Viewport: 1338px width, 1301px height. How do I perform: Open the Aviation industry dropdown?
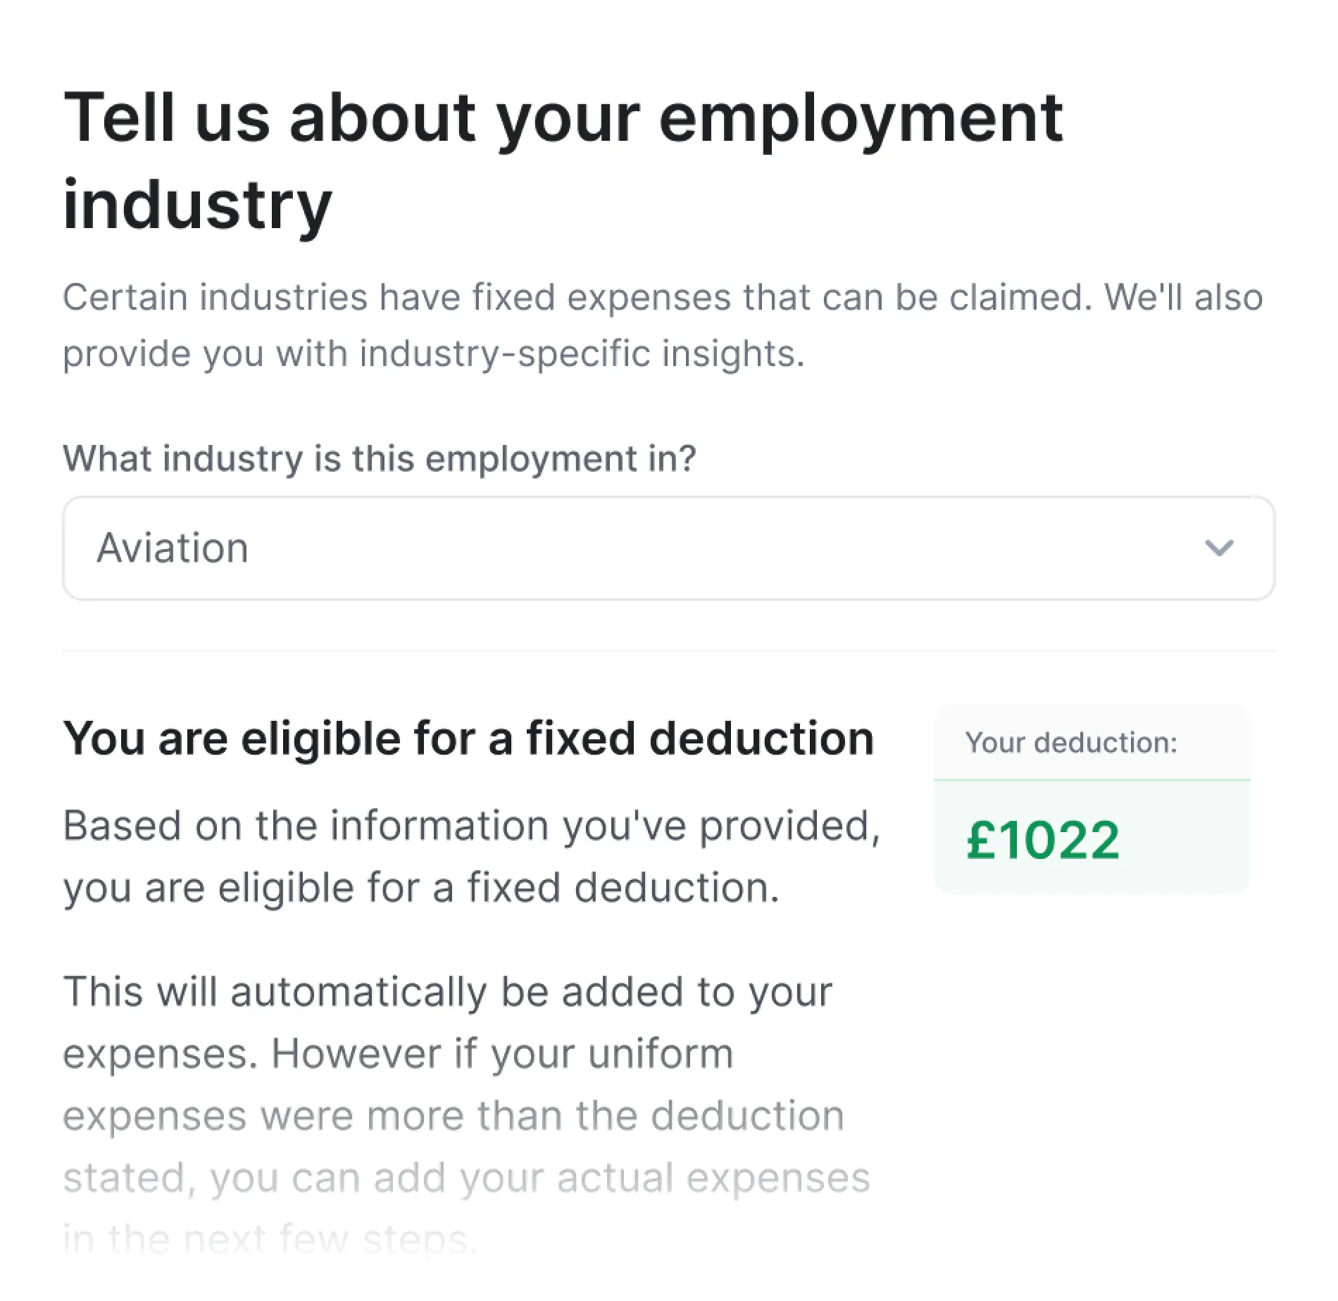pos(669,548)
